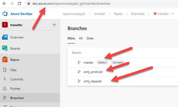Click the Branches breadcrumb link

[x=138, y=14]
